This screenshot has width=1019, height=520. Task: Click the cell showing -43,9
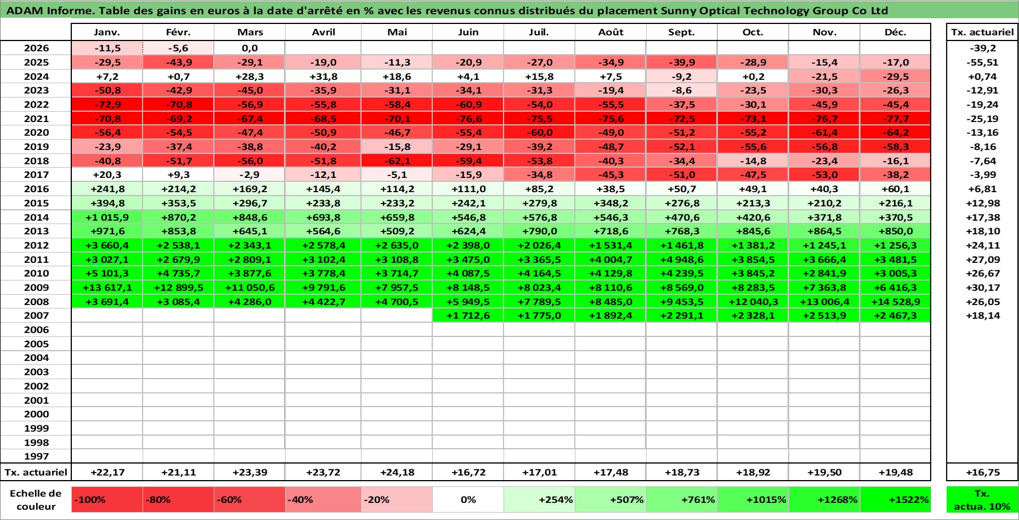[x=178, y=62]
